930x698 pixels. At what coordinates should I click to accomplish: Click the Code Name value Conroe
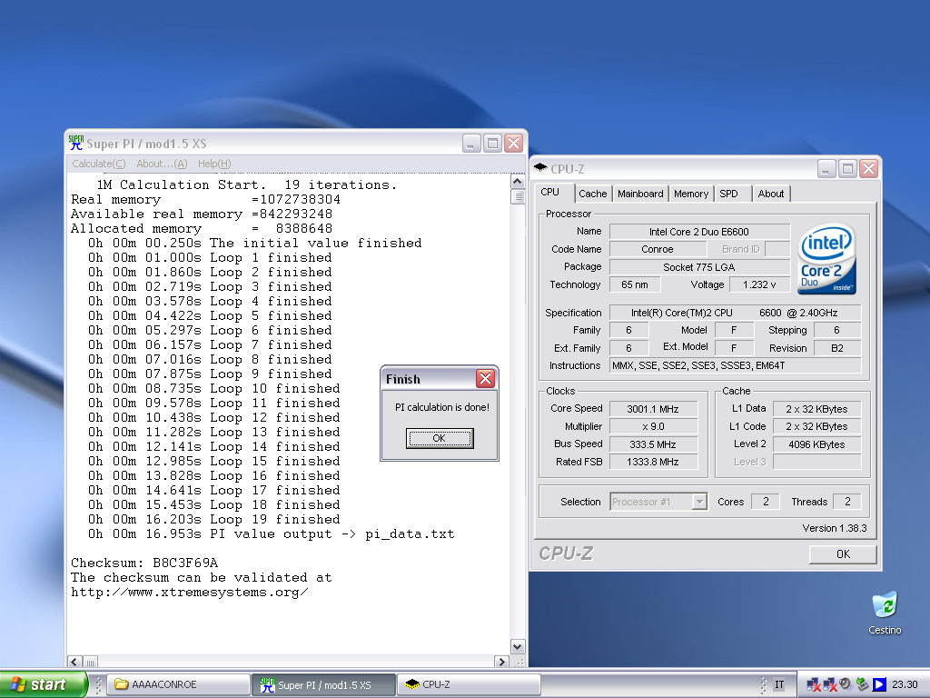(x=658, y=249)
